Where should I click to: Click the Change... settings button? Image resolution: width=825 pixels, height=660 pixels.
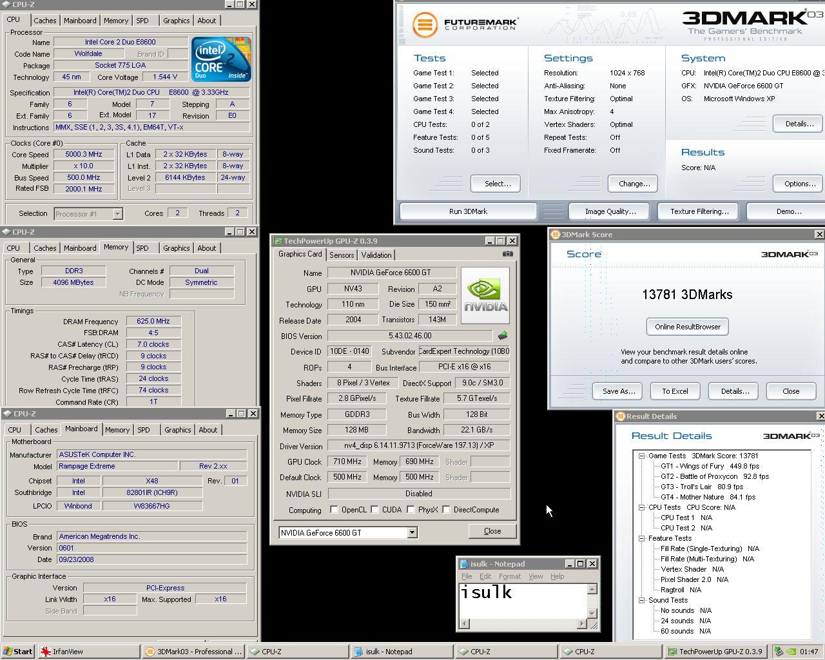[634, 184]
